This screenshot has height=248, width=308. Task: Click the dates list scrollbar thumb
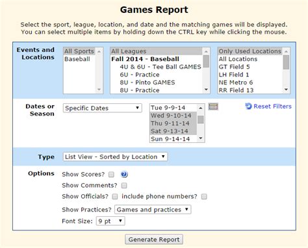[201, 119]
